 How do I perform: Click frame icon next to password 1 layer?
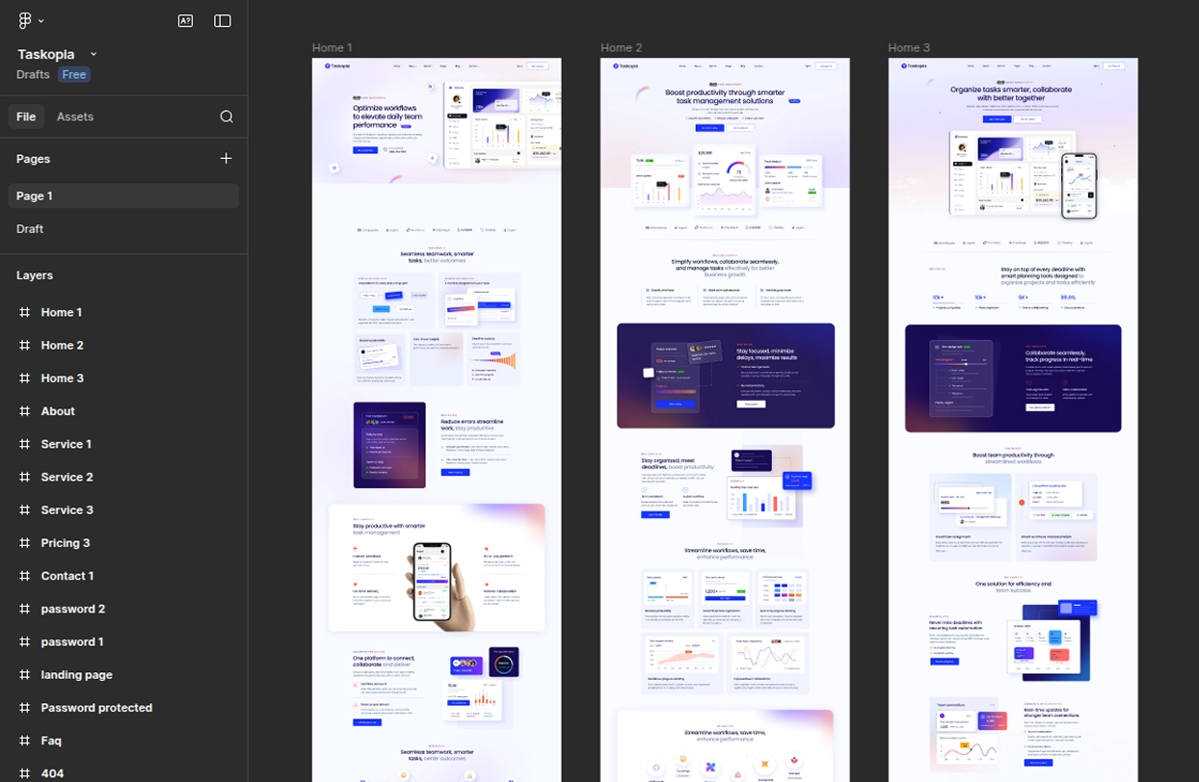click(25, 641)
